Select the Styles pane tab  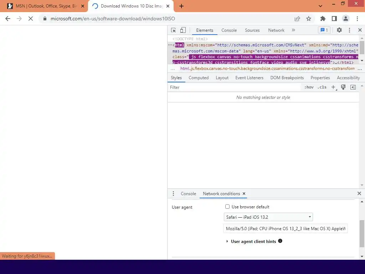pos(176,78)
